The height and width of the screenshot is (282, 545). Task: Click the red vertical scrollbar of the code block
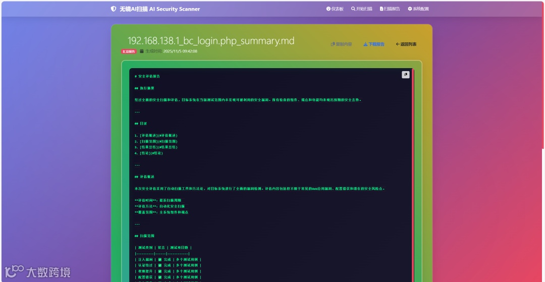pyautogui.click(x=413, y=175)
